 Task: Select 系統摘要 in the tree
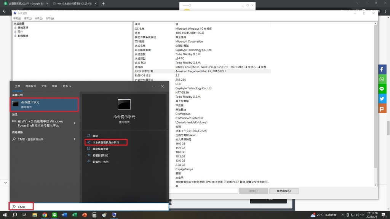tap(19, 24)
